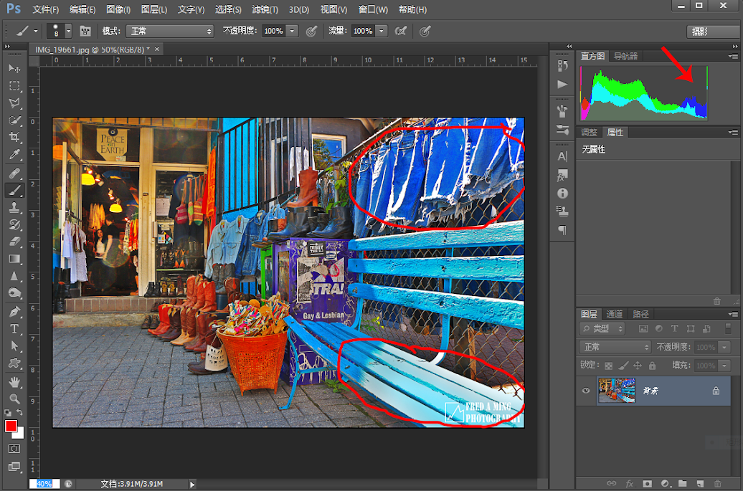Open the brush preset picker arrow

pyautogui.click(x=68, y=32)
